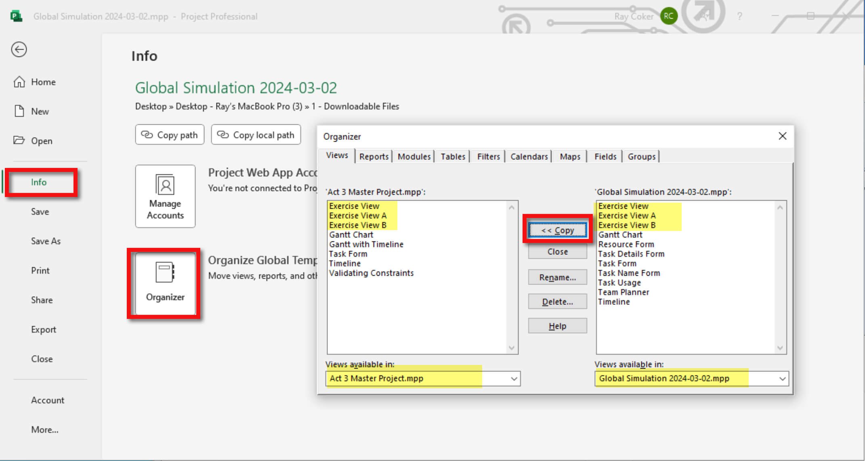Select Gantt Chart in right list

click(620, 235)
